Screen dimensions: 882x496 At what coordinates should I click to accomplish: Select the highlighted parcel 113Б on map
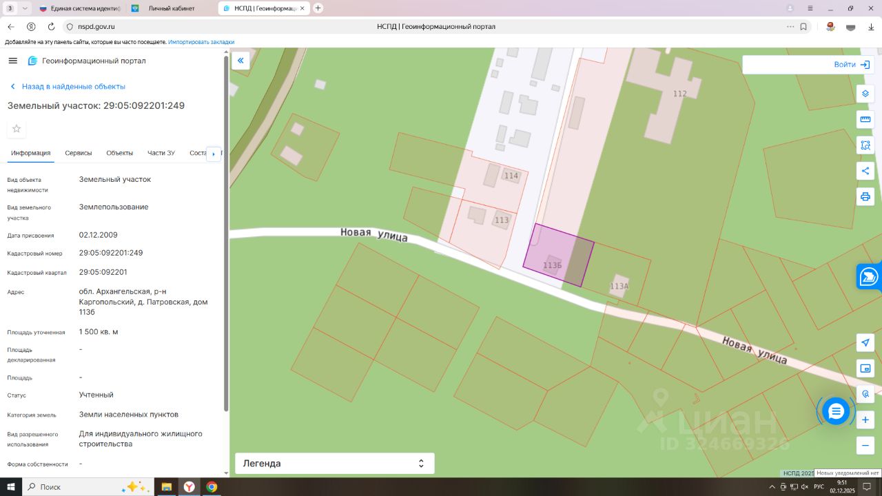point(558,255)
